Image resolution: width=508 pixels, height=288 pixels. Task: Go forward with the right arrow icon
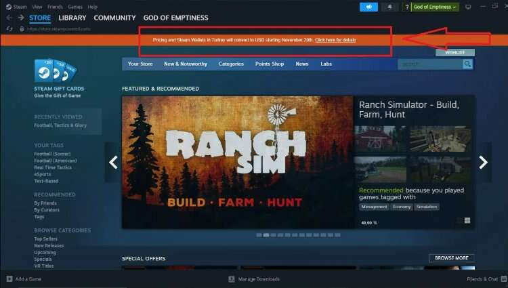21,18
